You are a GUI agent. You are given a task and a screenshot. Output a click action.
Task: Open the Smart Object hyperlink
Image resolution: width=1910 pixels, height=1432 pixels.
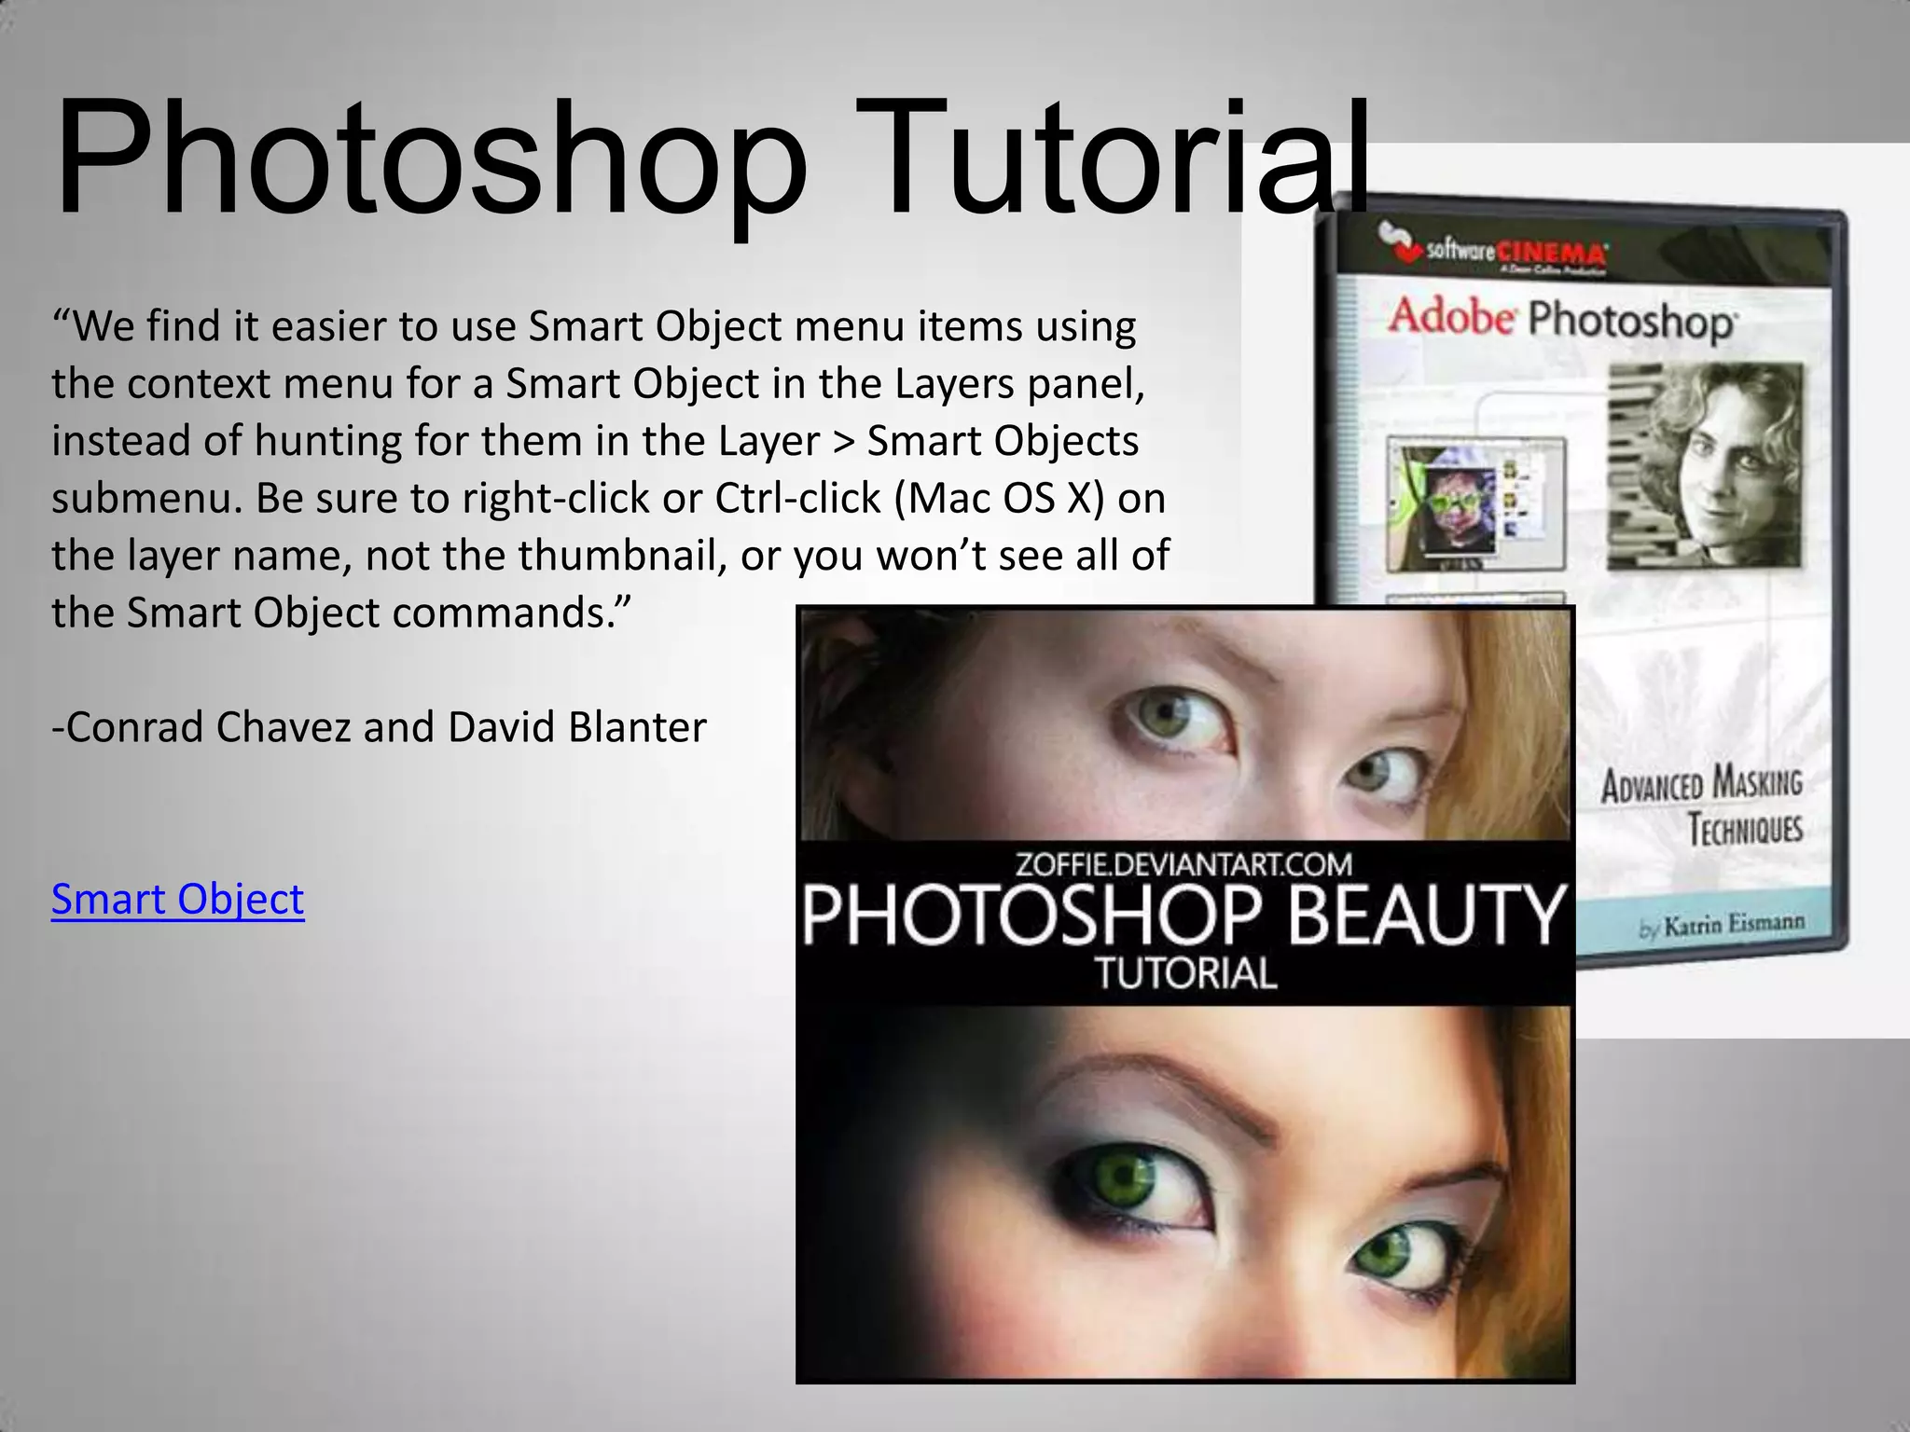(177, 899)
